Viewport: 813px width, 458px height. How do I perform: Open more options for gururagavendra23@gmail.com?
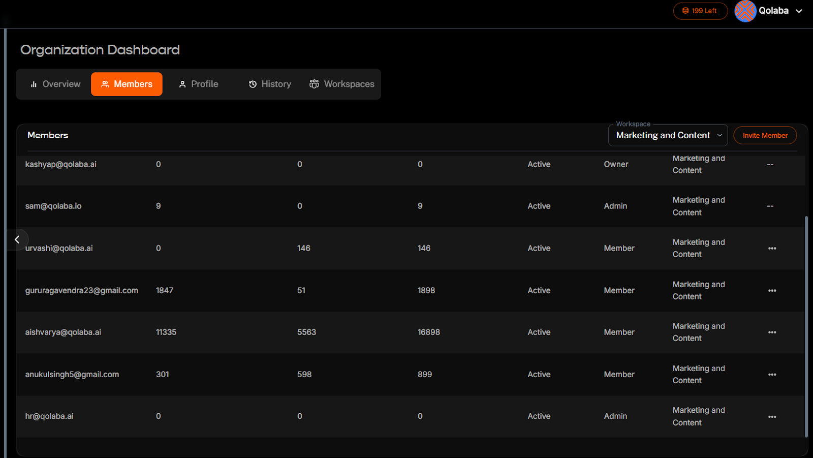pos(772,291)
